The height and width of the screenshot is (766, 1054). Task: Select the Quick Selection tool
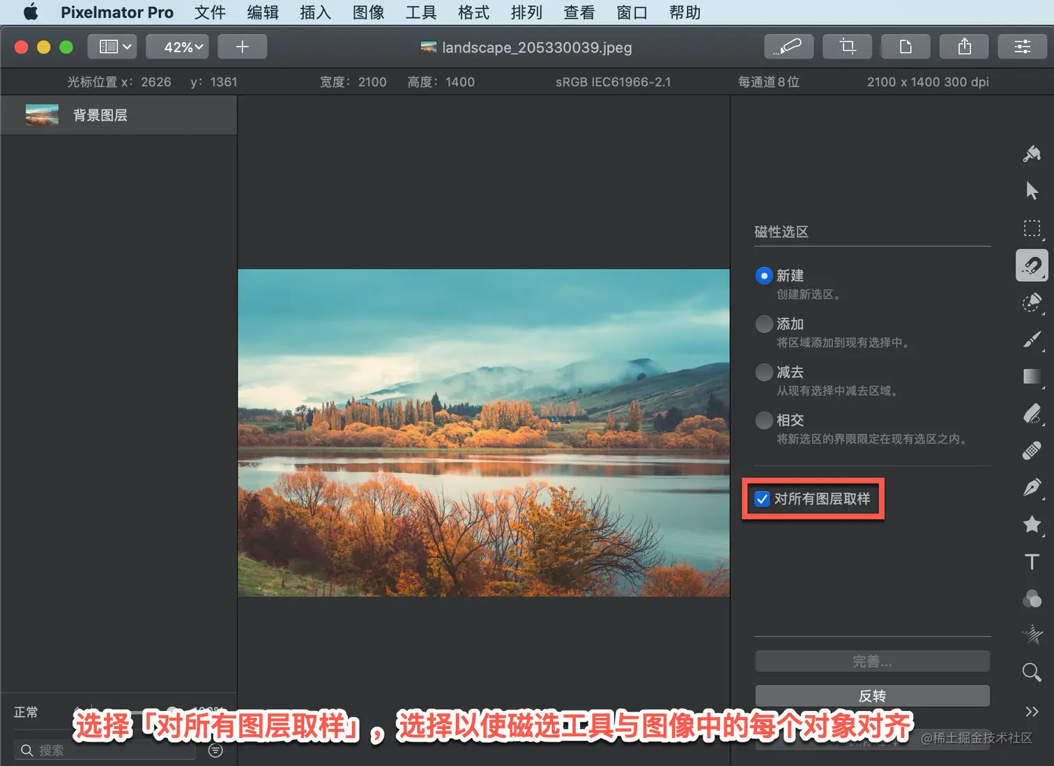[1032, 302]
